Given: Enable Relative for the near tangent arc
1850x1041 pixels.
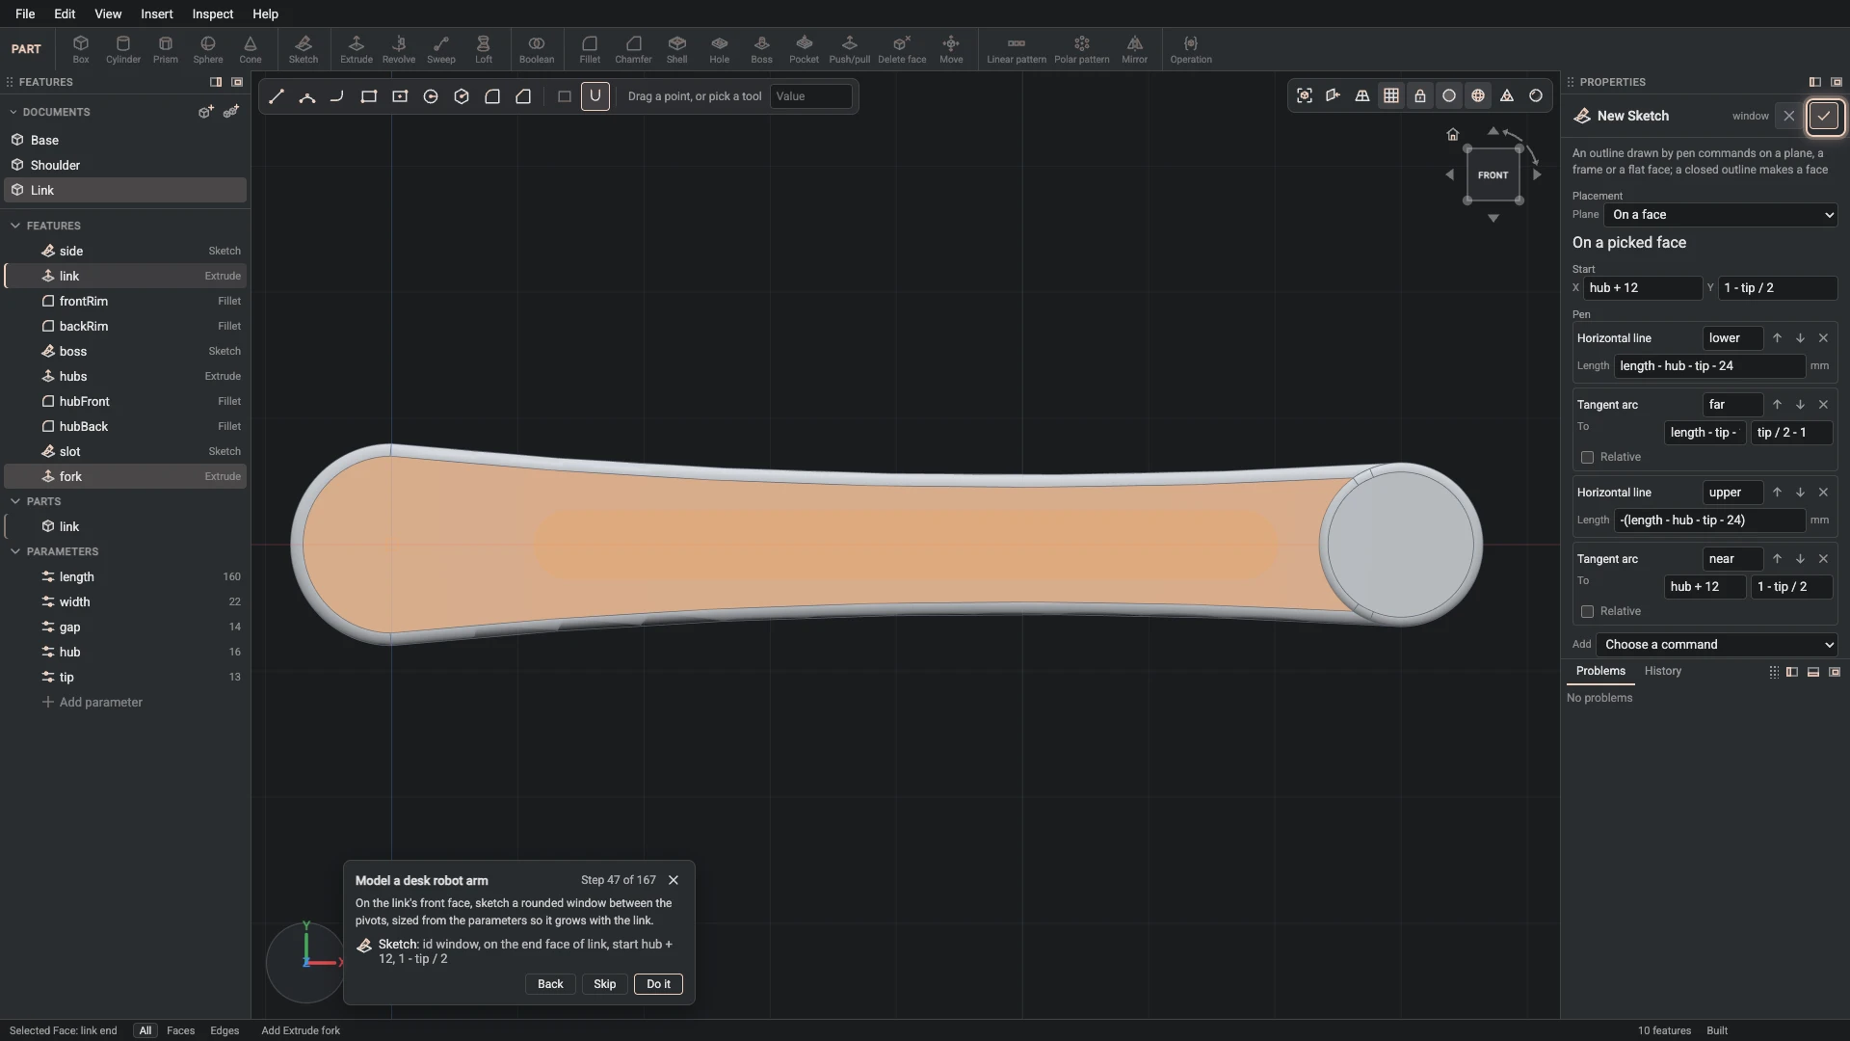Looking at the screenshot, I should click(x=1587, y=611).
